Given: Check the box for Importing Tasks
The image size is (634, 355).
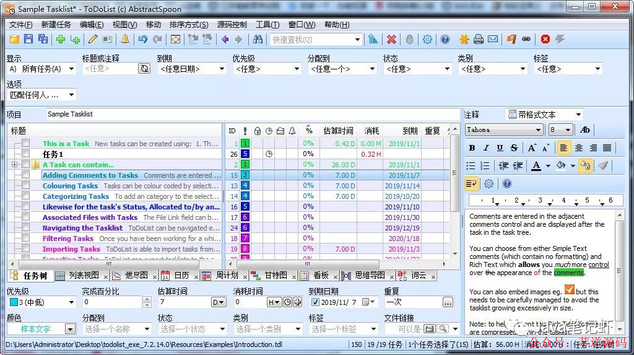Looking at the screenshot, I should click(x=26, y=248).
